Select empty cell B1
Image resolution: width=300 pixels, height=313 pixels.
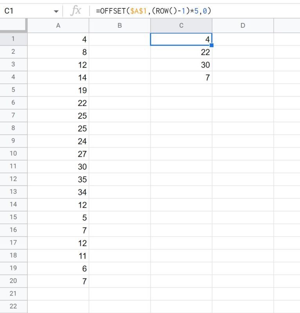pos(119,39)
